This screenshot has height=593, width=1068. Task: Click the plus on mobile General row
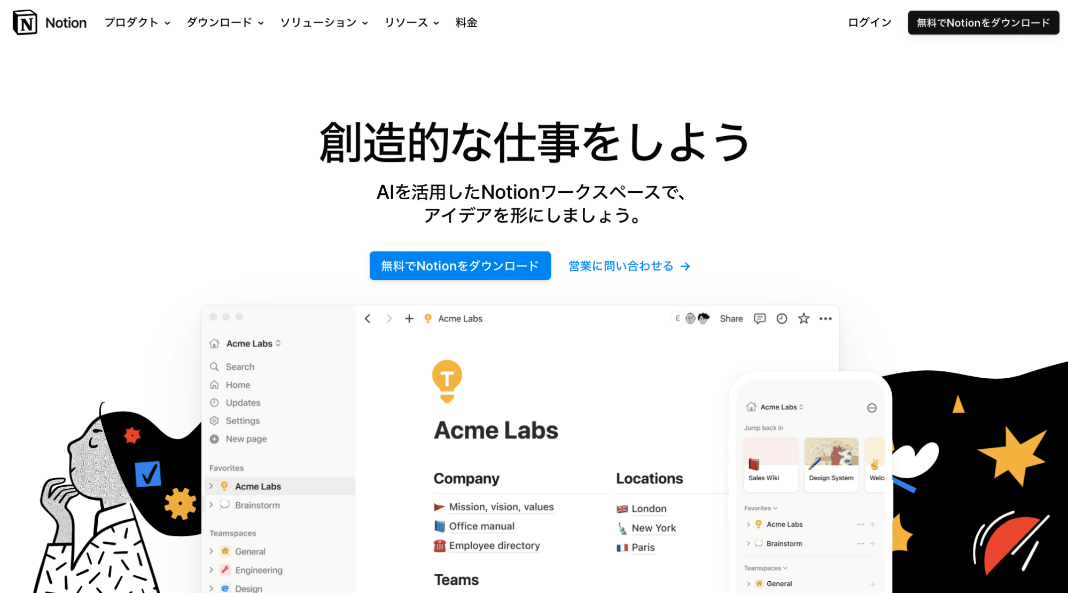pos(872,584)
